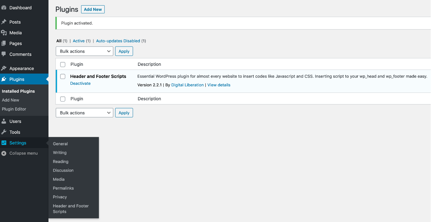Open the top Bulk actions dropdown
The image size is (432, 222).
[x=84, y=51]
